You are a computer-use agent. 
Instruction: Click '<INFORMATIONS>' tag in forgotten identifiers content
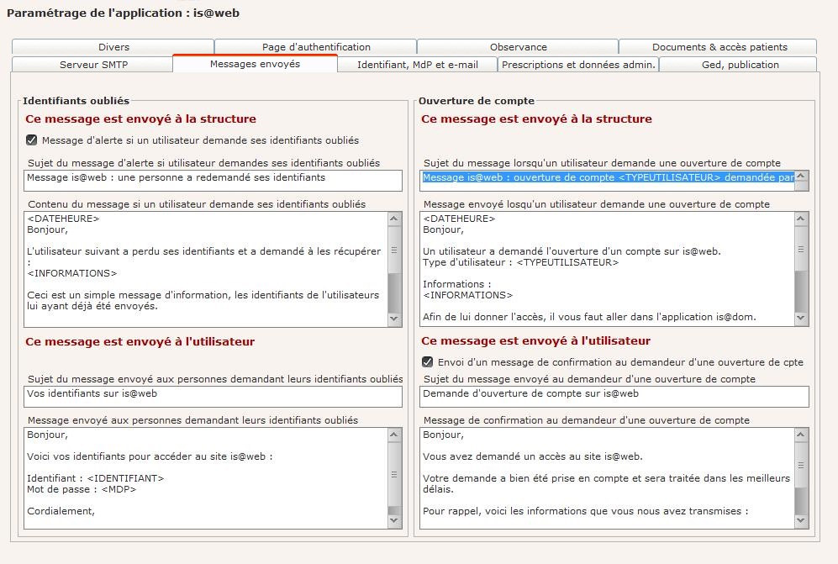[71, 273]
